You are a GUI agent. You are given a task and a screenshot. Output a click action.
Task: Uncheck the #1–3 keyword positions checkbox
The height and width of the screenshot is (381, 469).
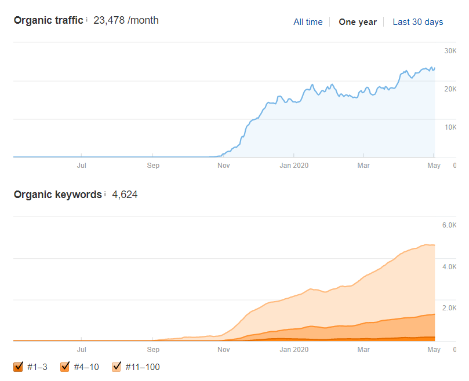point(18,367)
